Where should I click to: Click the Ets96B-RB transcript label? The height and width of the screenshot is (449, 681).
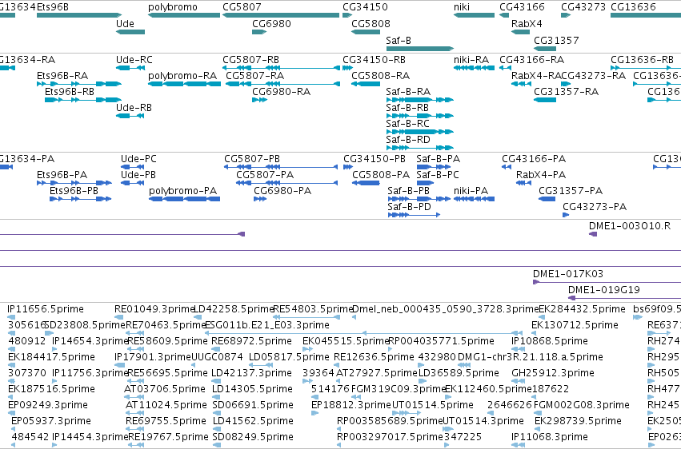70,92
